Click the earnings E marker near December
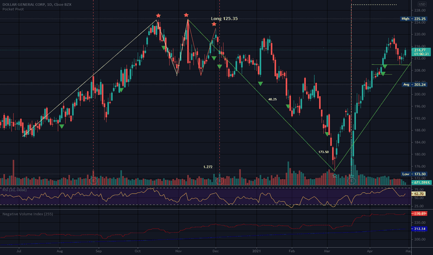 [220, 181]
